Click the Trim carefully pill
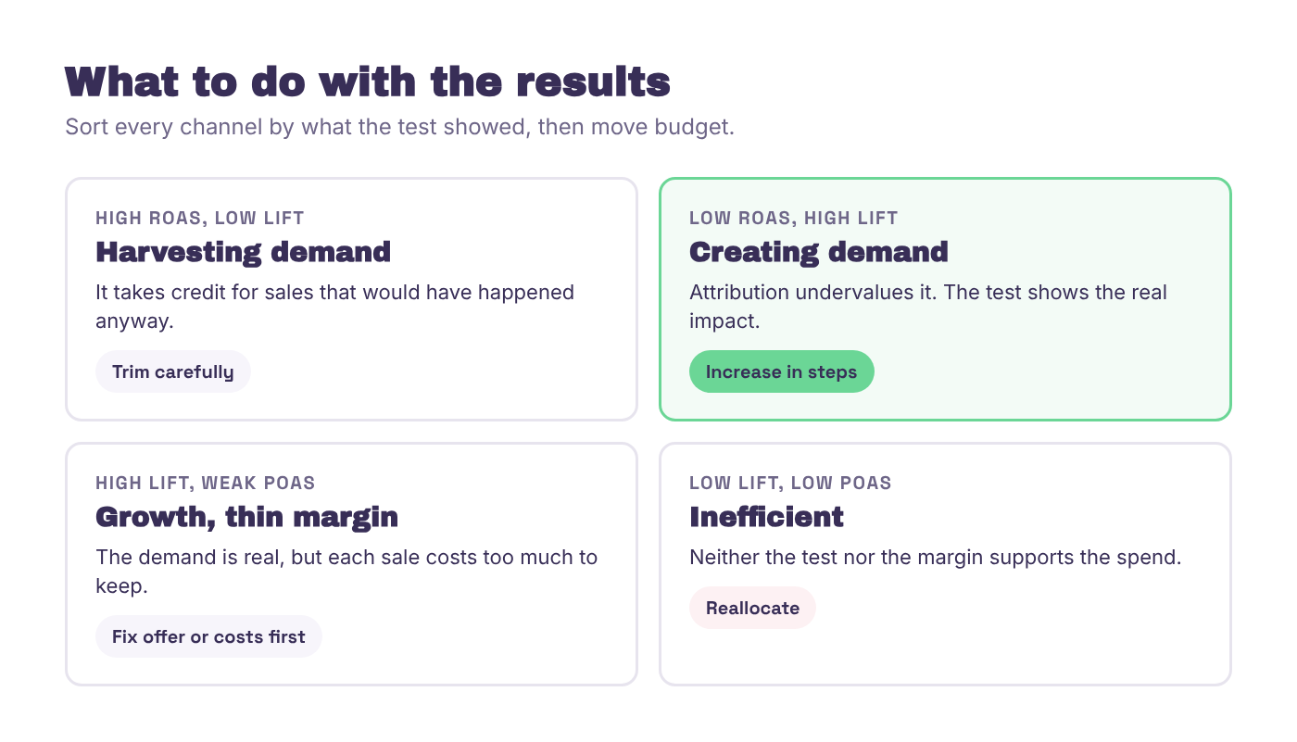Viewport: 1297px width, 742px height. (173, 371)
